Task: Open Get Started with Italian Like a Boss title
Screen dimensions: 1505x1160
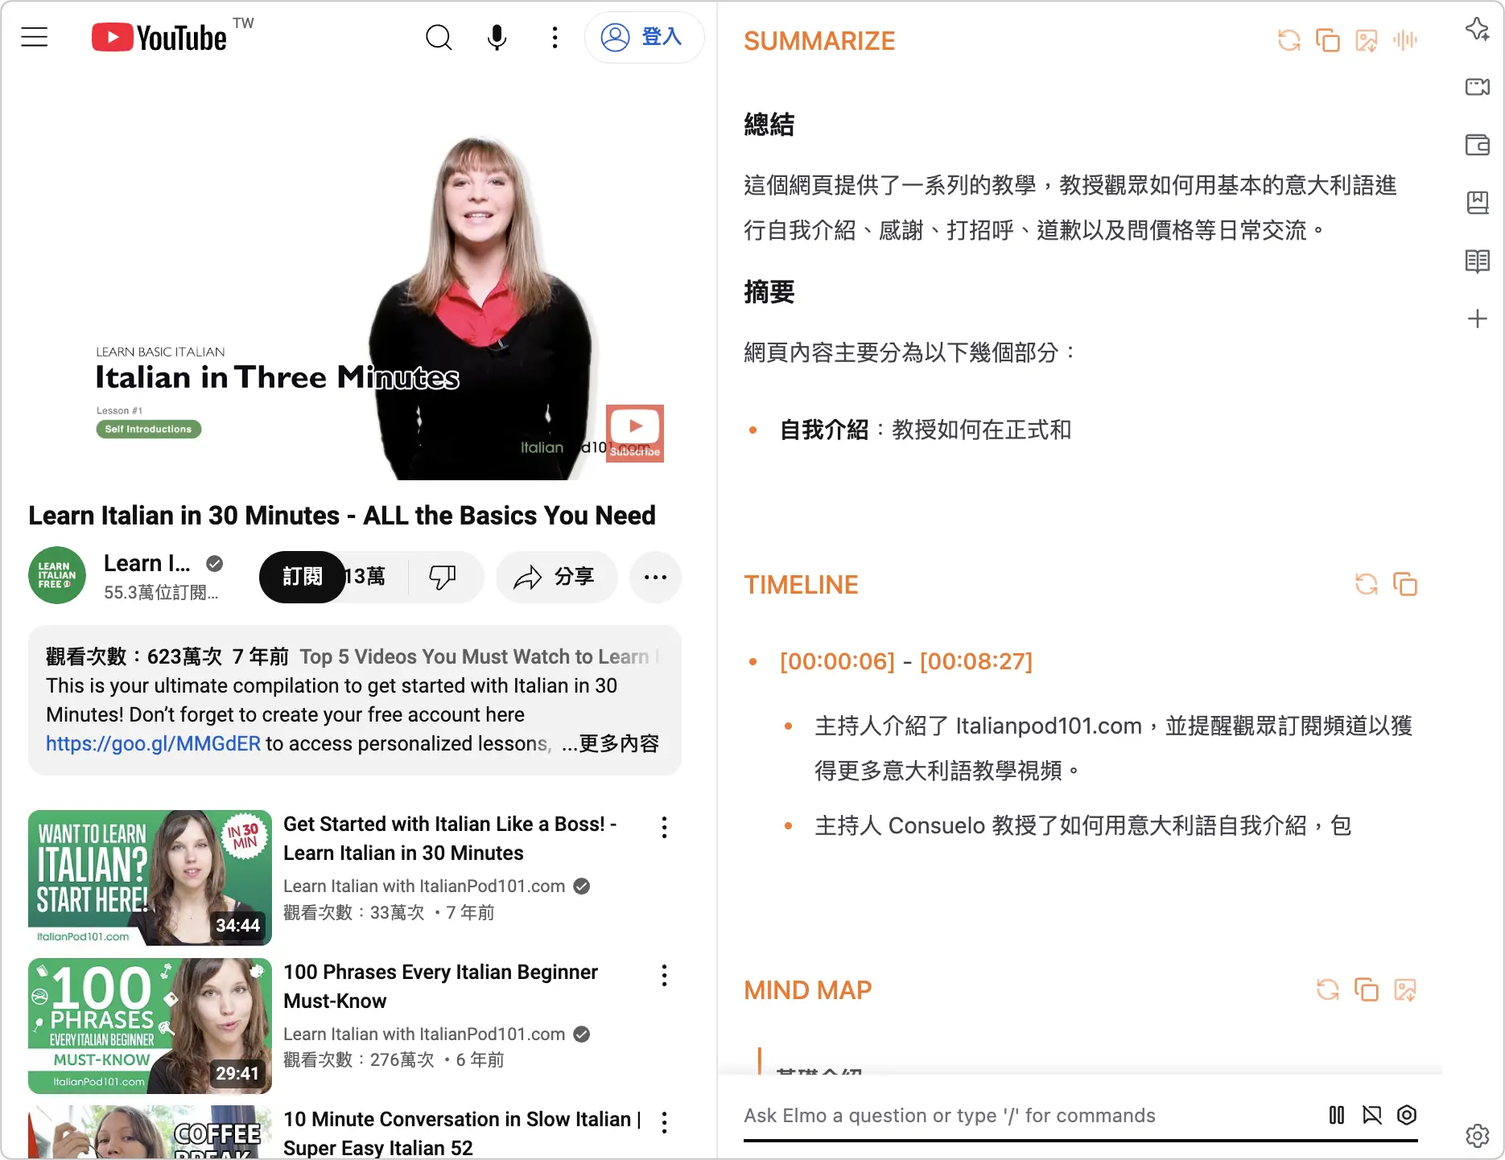Action: pyautogui.click(x=450, y=838)
